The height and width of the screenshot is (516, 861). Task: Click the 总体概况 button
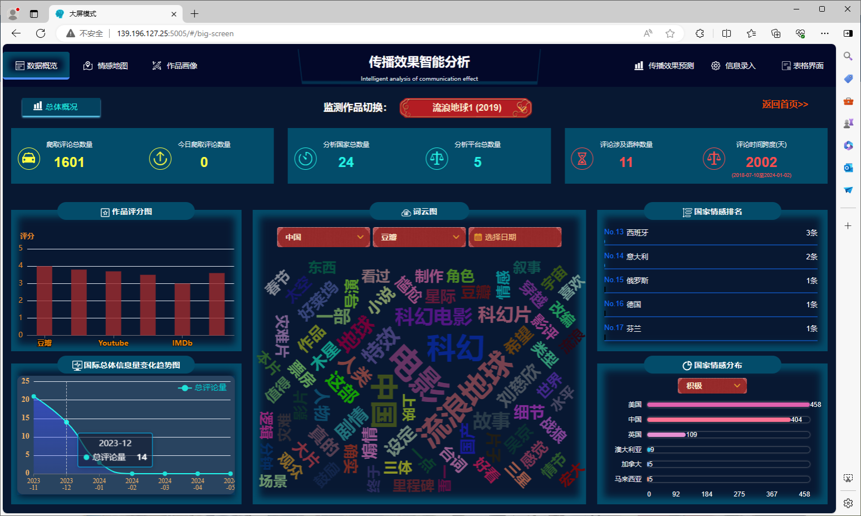(61, 107)
